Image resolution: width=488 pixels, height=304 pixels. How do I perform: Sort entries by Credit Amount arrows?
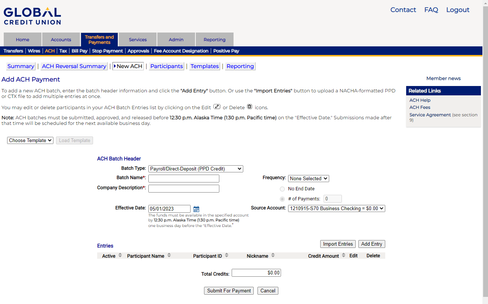[343, 255]
